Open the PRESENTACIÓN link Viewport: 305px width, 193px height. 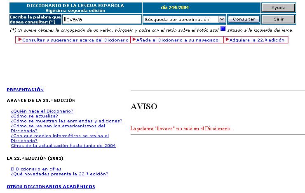point(25,90)
